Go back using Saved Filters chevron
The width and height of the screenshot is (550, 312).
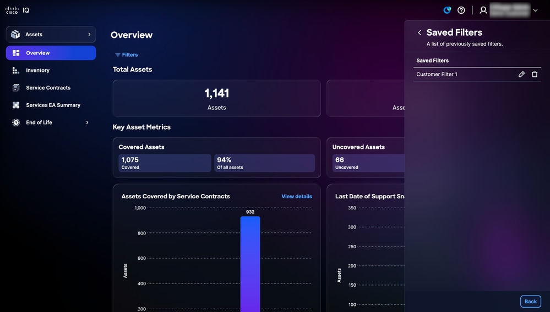[x=420, y=32]
